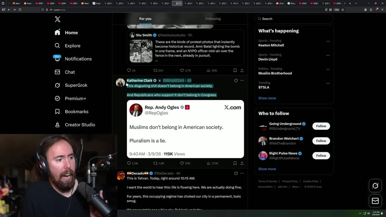Switch to the Following tab
Screen dimensions: 386x217
(x=213, y=19)
